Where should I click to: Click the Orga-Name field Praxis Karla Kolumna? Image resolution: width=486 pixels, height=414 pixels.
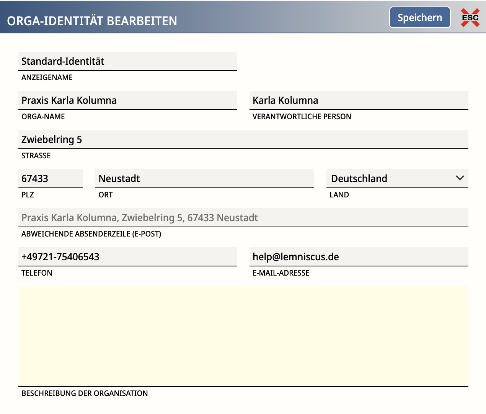pos(127,100)
